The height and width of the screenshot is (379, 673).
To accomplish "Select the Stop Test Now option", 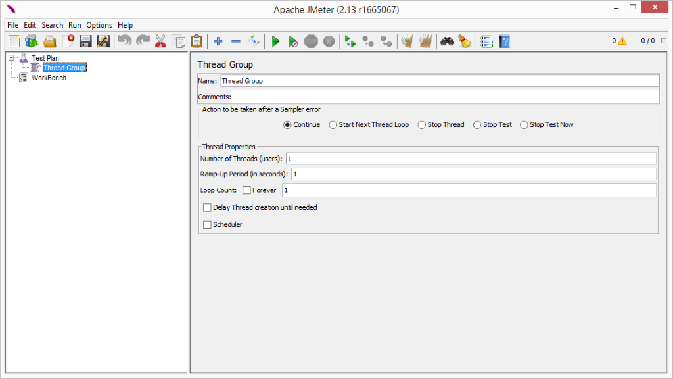I will [x=524, y=125].
